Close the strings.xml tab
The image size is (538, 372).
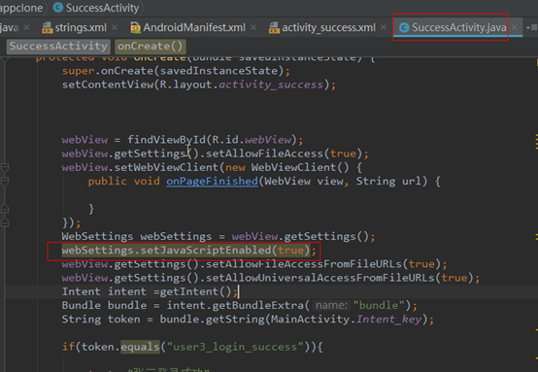(115, 27)
